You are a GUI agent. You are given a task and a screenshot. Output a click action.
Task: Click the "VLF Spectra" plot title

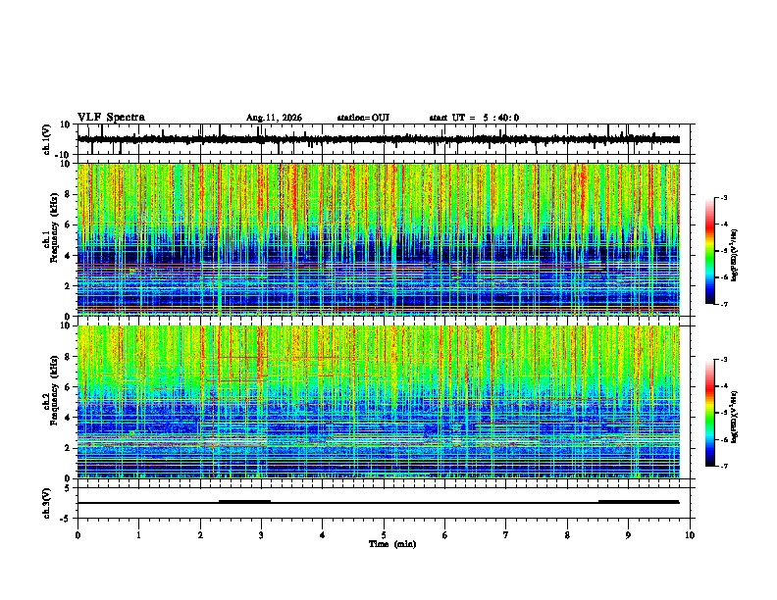tap(111, 118)
